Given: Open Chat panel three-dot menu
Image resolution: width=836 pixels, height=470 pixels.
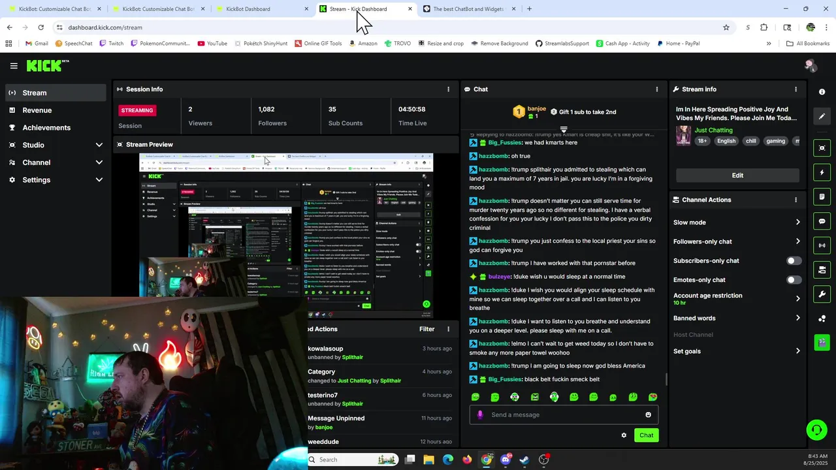Looking at the screenshot, I should click(657, 89).
